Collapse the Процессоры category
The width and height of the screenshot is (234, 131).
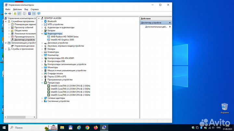42,83
